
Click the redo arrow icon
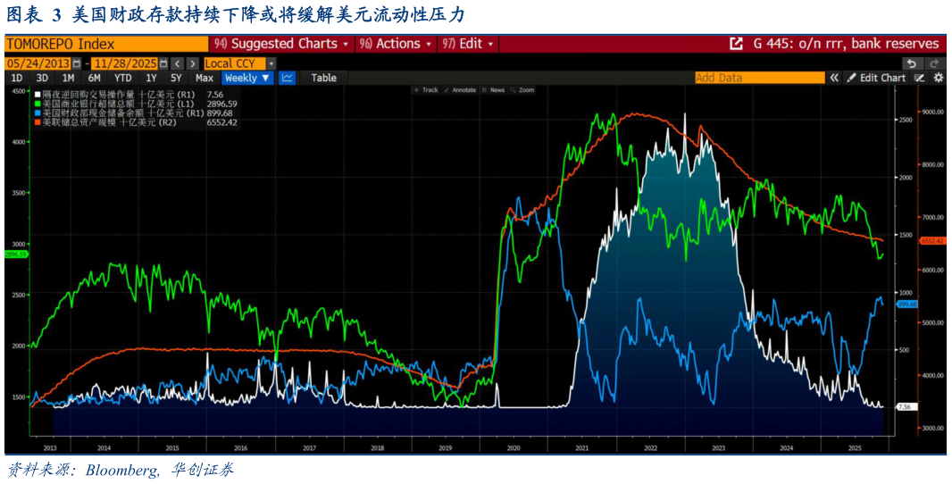[x=935, y=63]
